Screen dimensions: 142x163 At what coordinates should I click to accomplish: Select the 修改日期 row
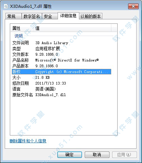pos(61,83)
